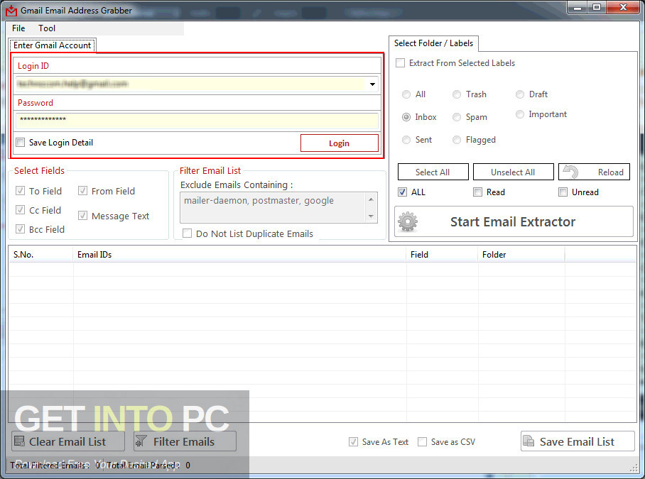This screenshot has width=645, height=479.
Task: Click the Folder column header
Action: click(521, 255)
